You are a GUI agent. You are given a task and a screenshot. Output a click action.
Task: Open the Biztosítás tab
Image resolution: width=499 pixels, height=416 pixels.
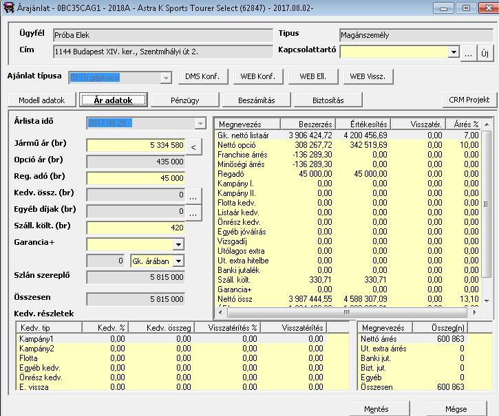point(328,100)
